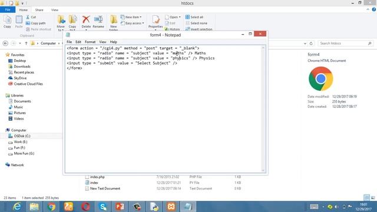The height and width of the screenshot is (212, 377).
Task: Expand the address bar history dropdown
Action: [305, 44]
